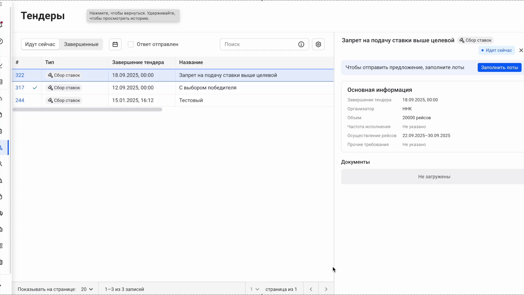This screenshot has height=295, width=524.
Task: Open table settings gear icon
Action: (318, 44)
